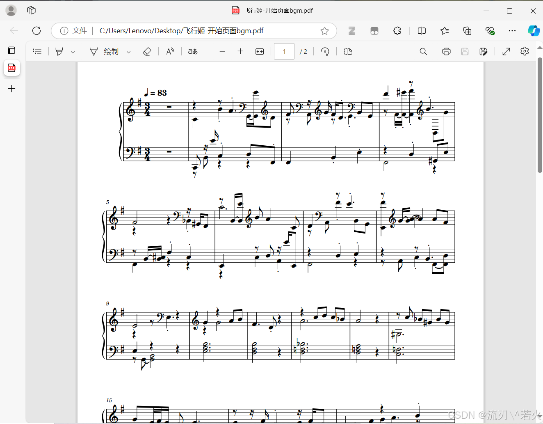Viewport: 543px width, 424px height.
Task: Expand draw tool options dropdown
Action: [128, 52]
